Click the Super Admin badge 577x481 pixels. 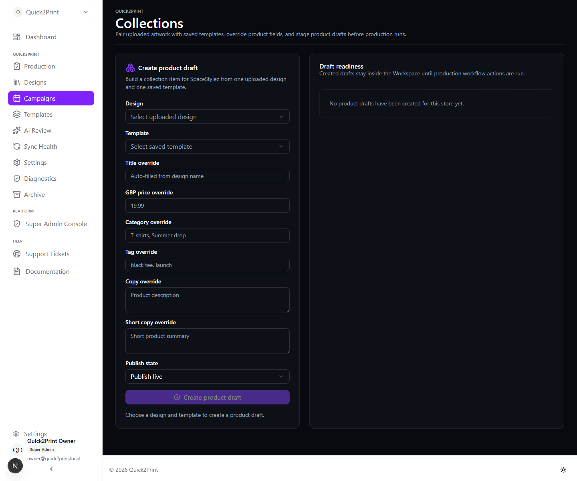42,450
